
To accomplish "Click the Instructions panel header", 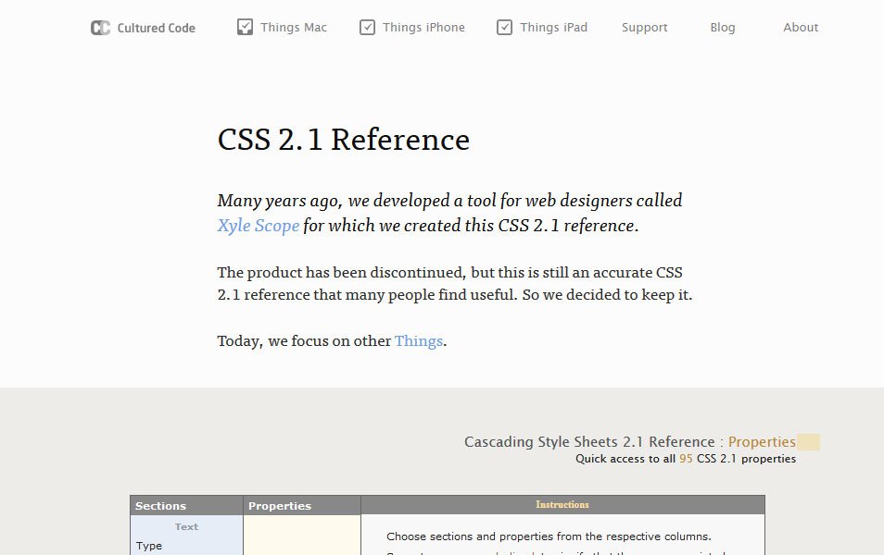I will pyautogui.click(x=562, y=504).
